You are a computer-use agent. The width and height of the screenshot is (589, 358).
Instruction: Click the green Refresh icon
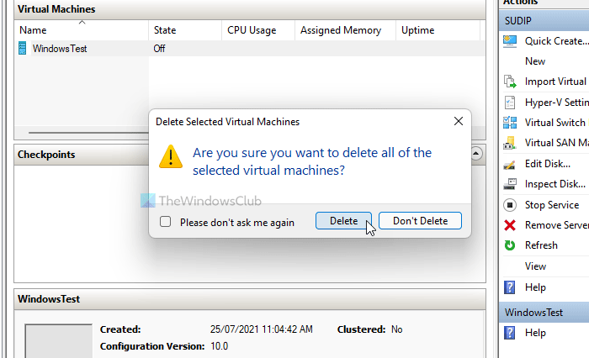pyautogui.click(x=510, y=245)
